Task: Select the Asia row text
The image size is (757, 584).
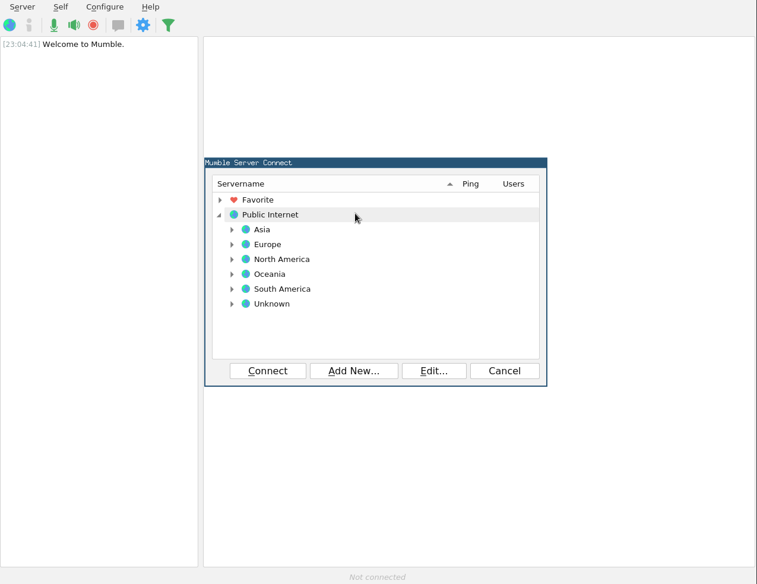Action: pyautogui.click(x=262, y=230)
